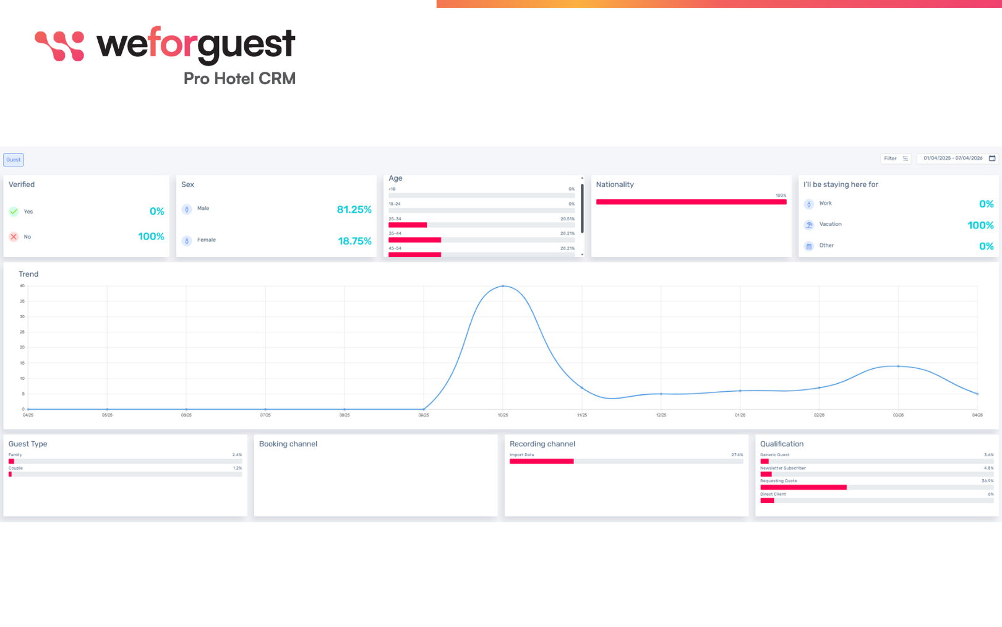Click the 20.51% label for ages 25-34
Image resolution: width=1002 pixels, height=627 pixels.
point(568,219)
